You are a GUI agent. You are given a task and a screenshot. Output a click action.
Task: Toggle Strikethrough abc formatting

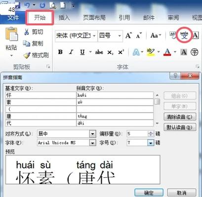99,52
